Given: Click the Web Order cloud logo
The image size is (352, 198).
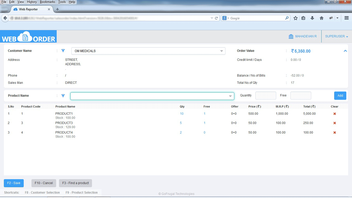Looking at the screenshot, I should tap(28, 37).
